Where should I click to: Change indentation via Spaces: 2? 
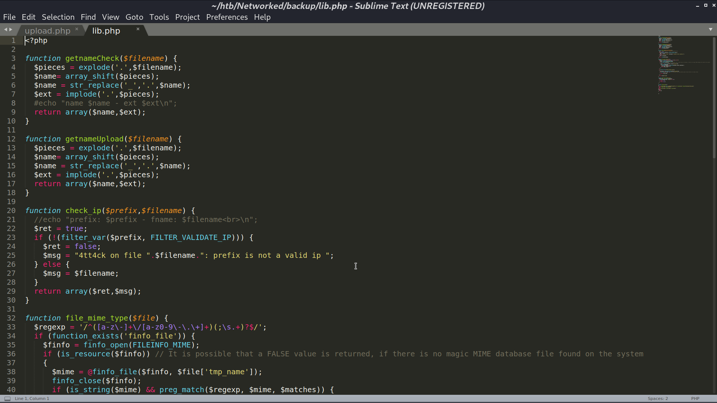pos(658,399)
